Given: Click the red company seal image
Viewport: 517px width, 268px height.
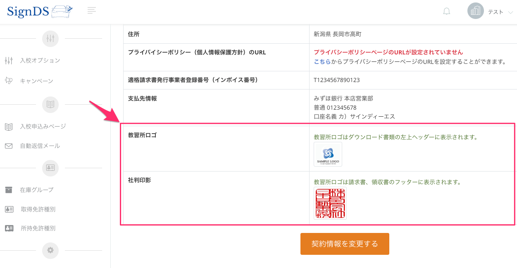Looking at the screenshot, I should 330,203.
